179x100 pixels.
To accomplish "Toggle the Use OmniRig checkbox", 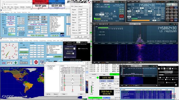I will point(18,32).
